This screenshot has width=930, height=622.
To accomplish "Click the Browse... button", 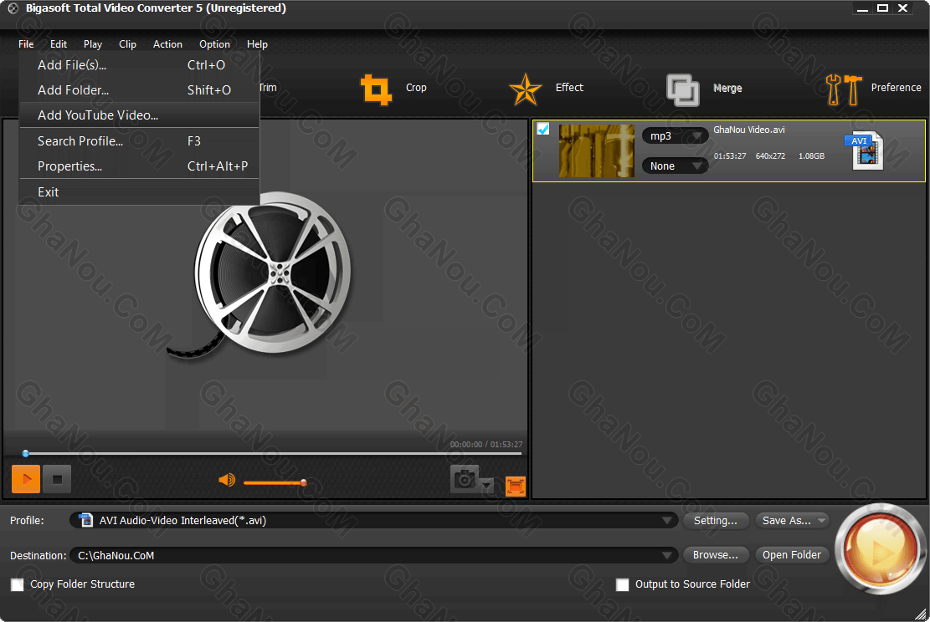I will [716, 555].
